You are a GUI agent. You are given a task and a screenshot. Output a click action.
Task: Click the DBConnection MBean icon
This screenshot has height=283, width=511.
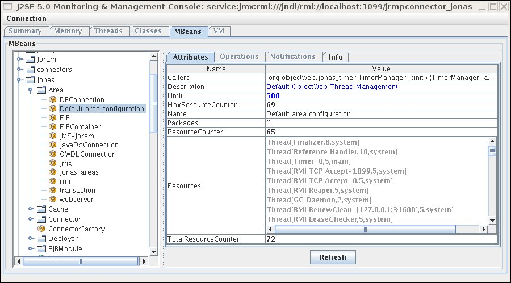(x=52, y=99)
